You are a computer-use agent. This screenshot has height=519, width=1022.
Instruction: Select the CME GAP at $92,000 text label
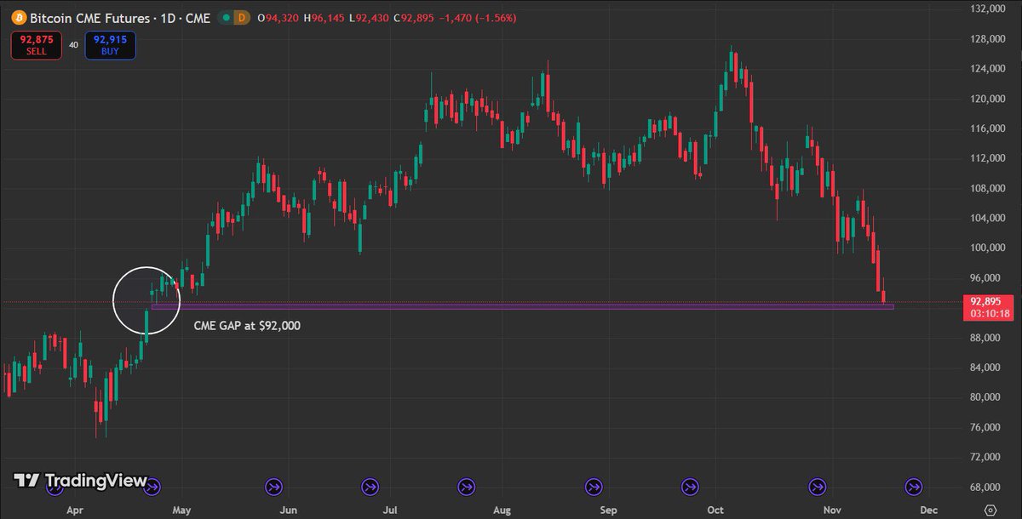click(x=247, y=325)
